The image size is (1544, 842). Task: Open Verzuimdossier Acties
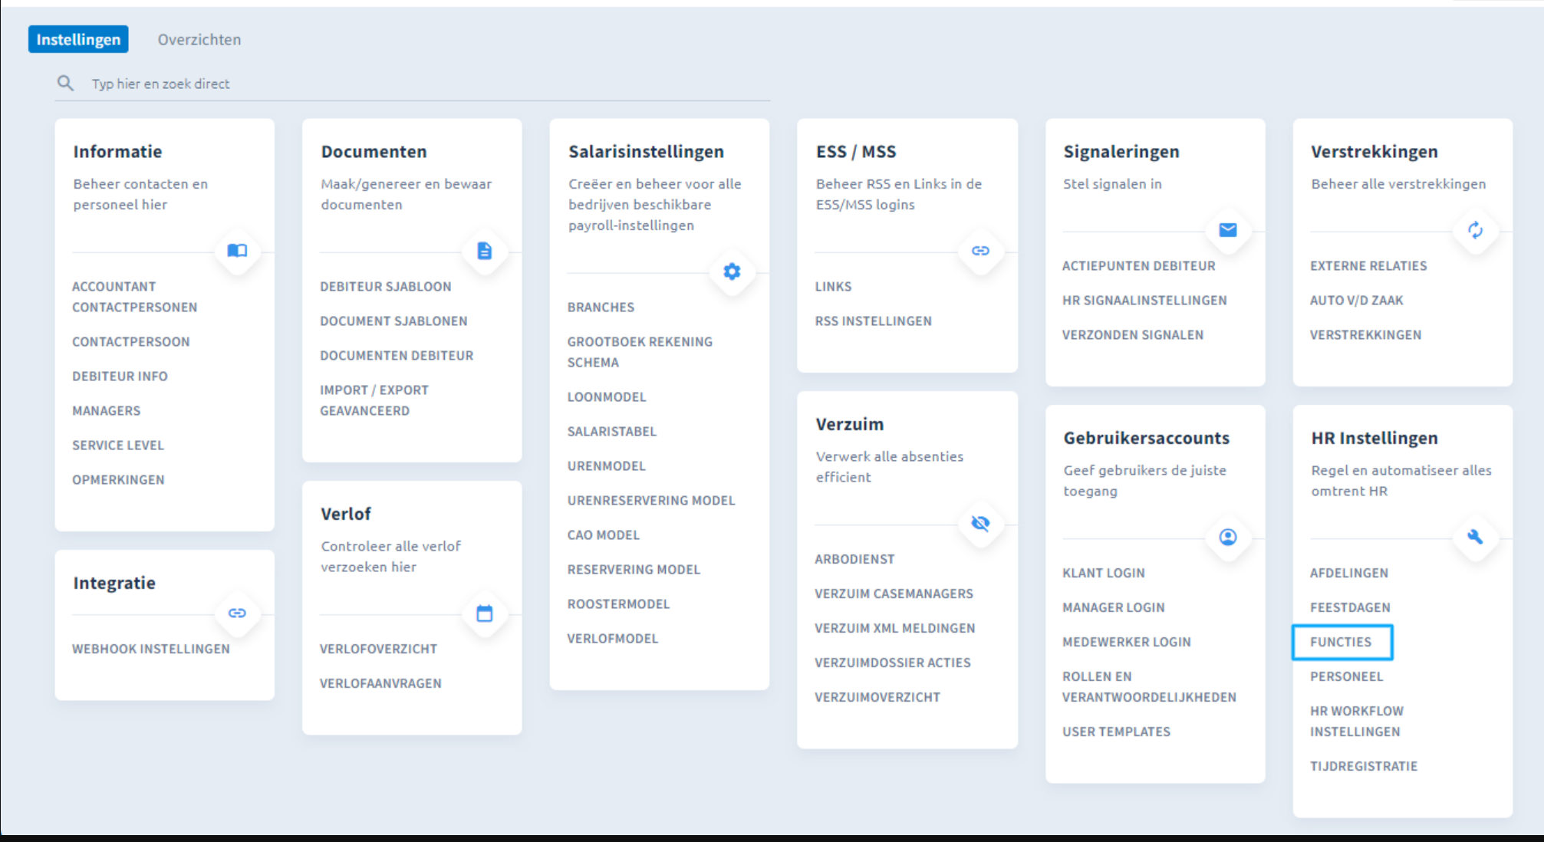(893, 663)
